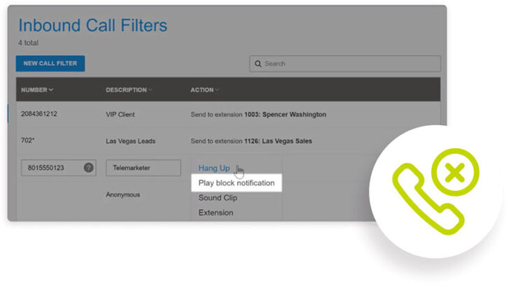Pick the Extension action option
Image resolution: width=511 pixels, height=288 pixels.
216,213
